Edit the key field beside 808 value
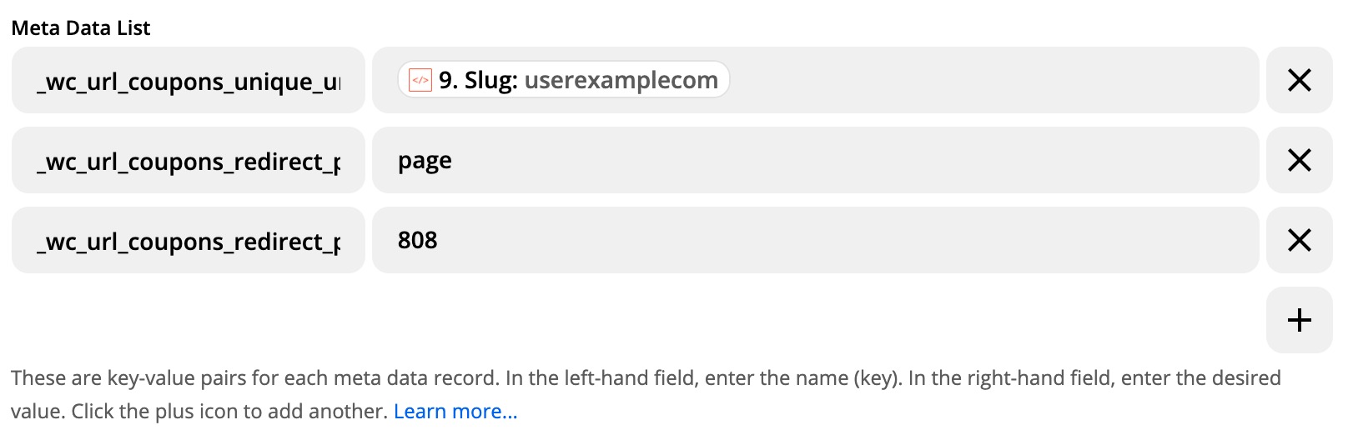 189,241
